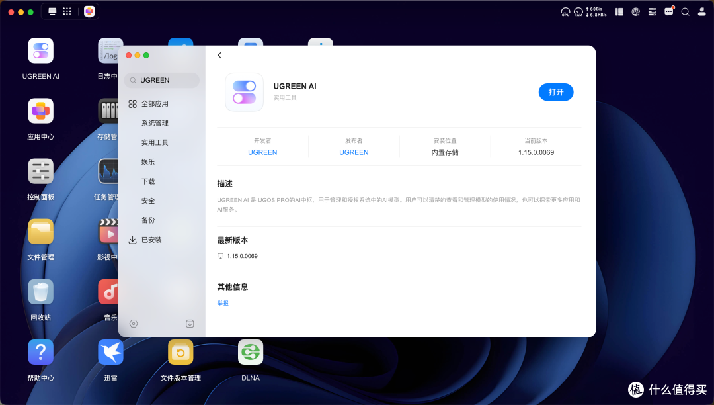Click the blue 打开 button
Screen dimensions: 714x405
point(556,92)
